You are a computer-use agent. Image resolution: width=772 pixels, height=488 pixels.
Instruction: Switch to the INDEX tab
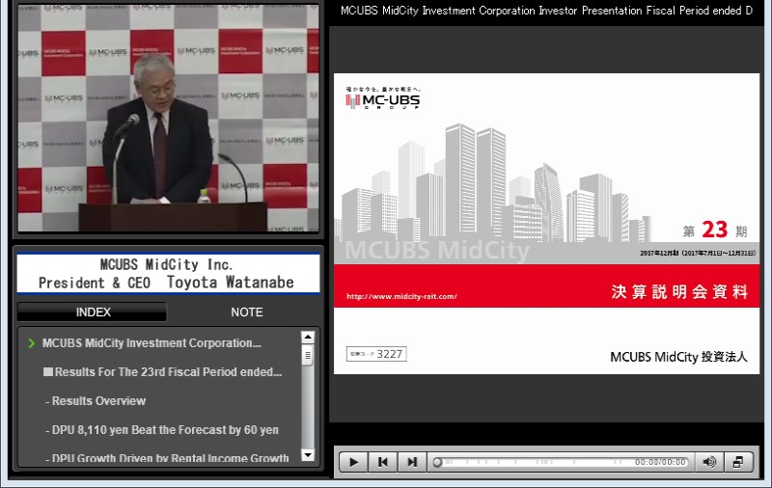click(x=93, y=312)
